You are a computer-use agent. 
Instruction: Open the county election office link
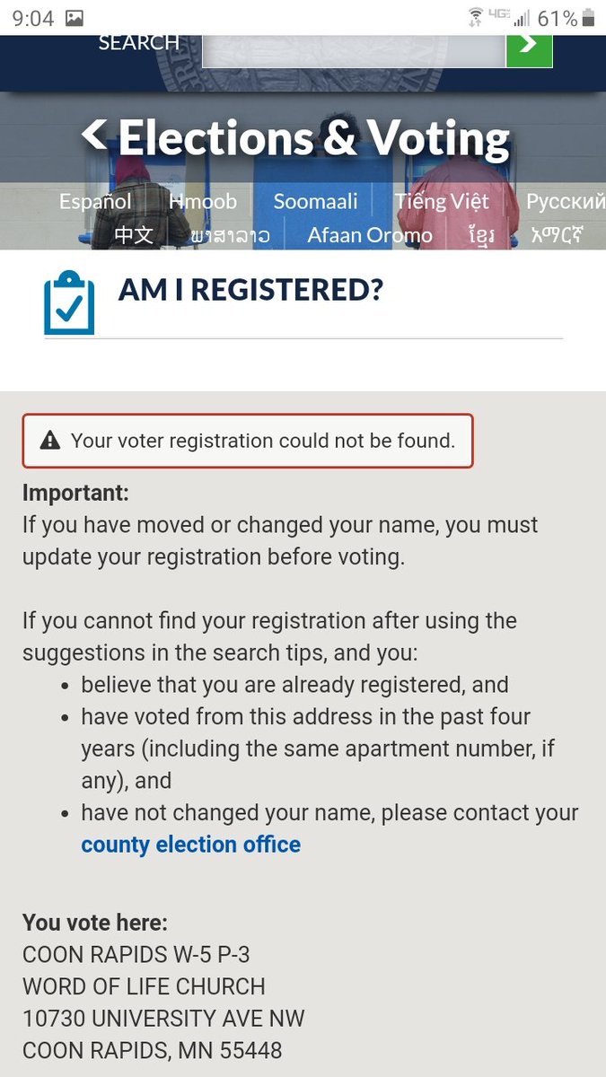pos(190,845)
